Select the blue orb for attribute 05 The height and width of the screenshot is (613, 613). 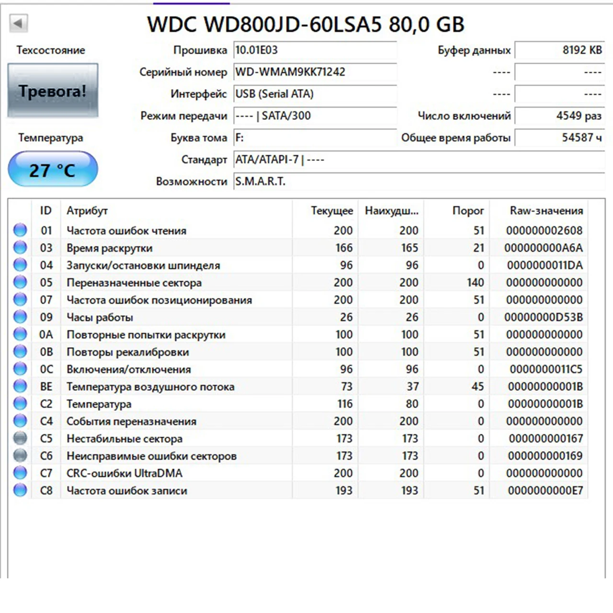pos(20,283)
